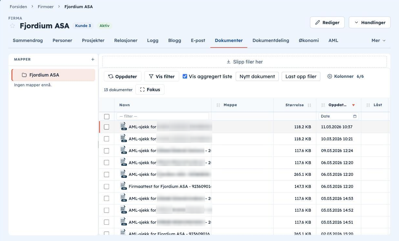Viewport: 399px width, 241px height.
Task: Add a new folder with the plus icon
Action: (x=93, y=59)
